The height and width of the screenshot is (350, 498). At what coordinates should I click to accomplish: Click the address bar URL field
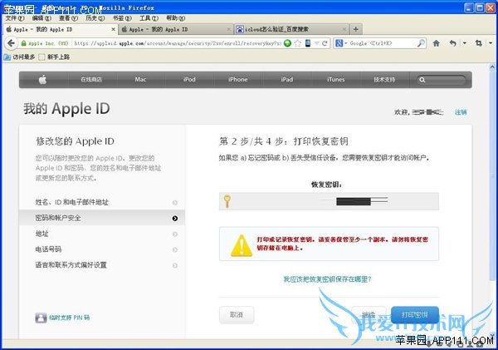[178, 43]
